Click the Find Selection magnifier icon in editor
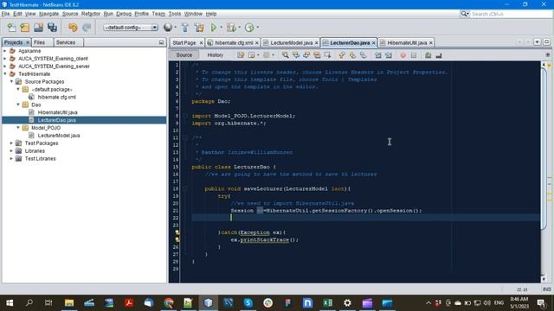This screenshot has height=311, width=554. click(285, 55)
